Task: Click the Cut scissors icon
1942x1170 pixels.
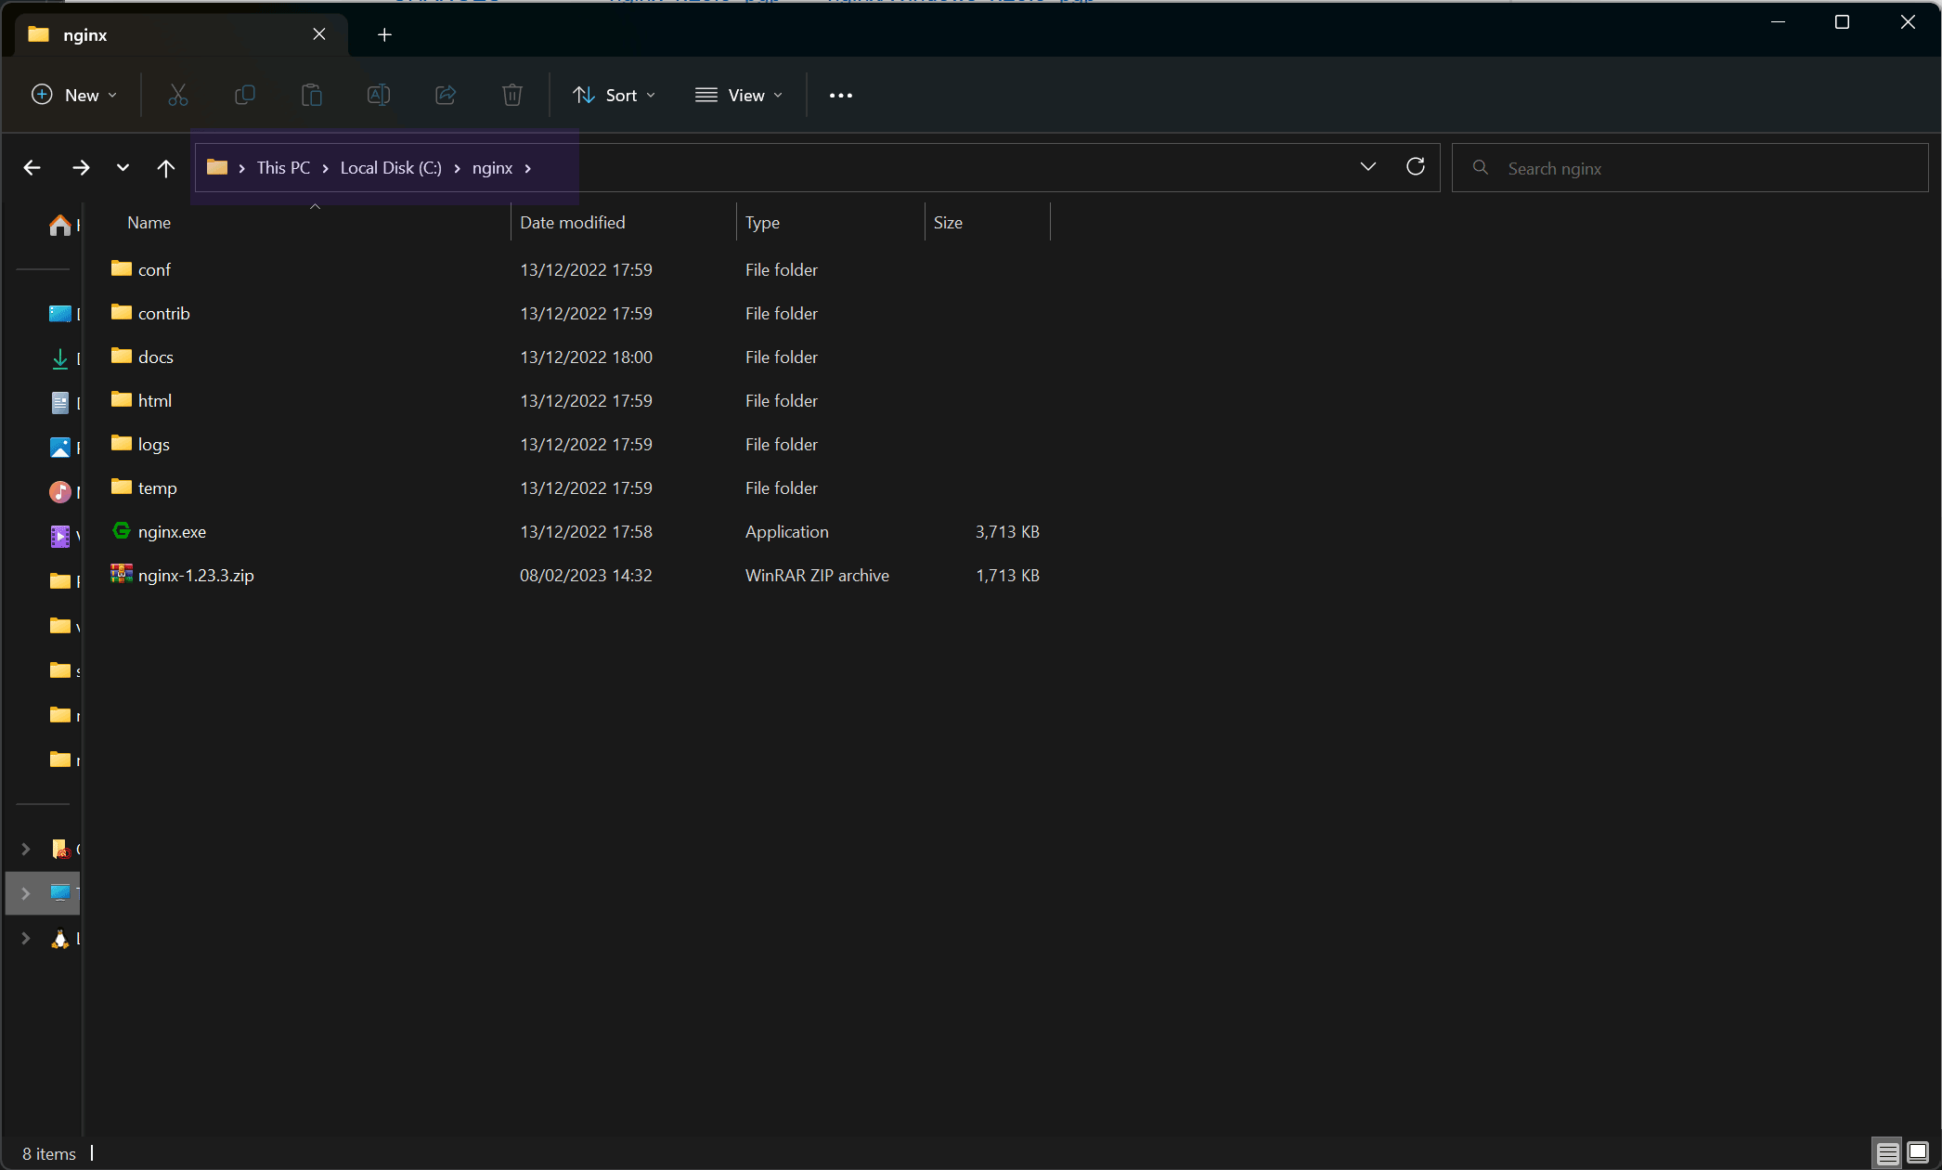Action: 177,95
